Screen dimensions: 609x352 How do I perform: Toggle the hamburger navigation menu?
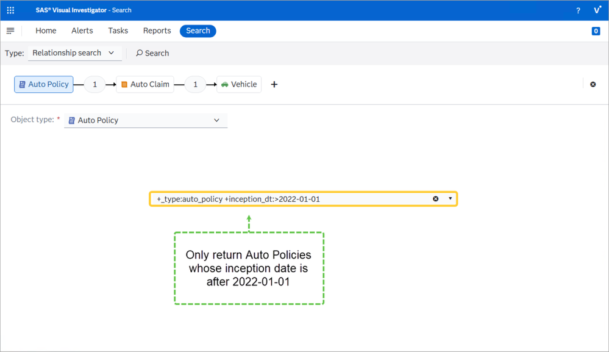tap(10, 31)
